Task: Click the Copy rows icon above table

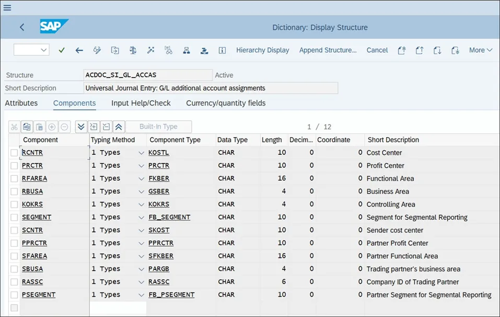Action: [x=27, y=127]
